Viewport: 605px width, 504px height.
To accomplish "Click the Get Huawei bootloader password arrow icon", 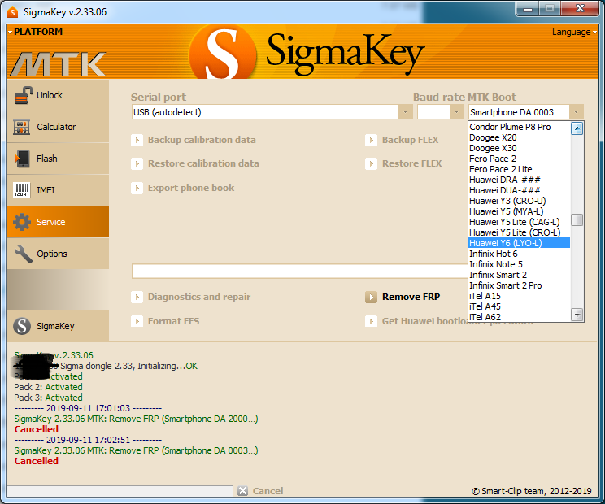I will [x=371, y=321].
